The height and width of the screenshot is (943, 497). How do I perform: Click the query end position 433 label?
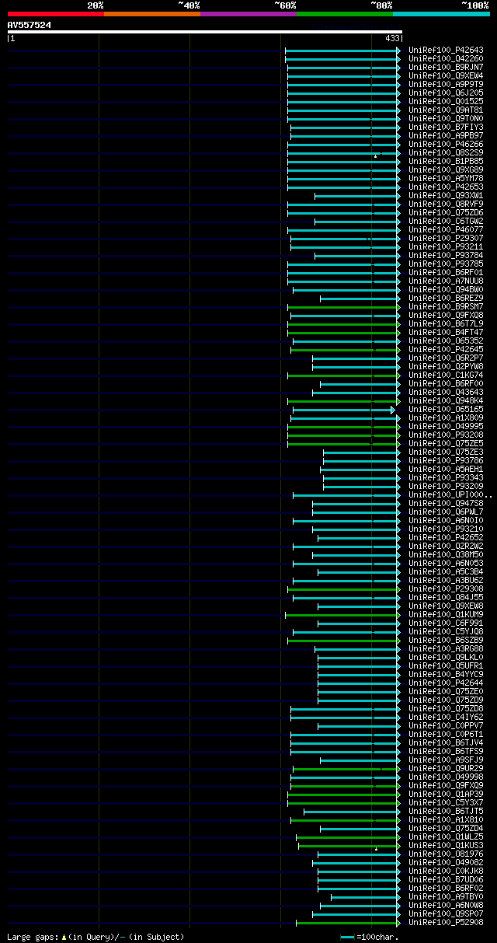pyautogui.click(x=392, y=38)
